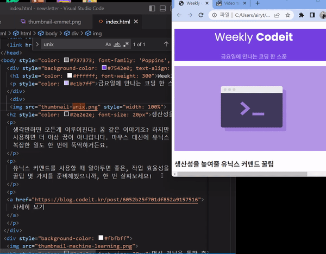Viewport: 326px width, 254px height.
Task: Toggle Match Whole Word in find widget
Action: 117,45
